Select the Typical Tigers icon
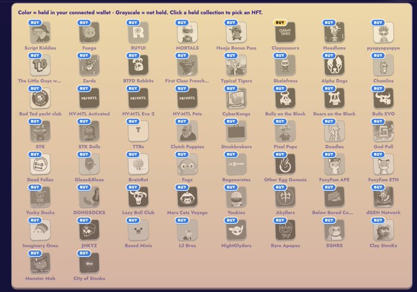417x292 pixels. point(236,66)
